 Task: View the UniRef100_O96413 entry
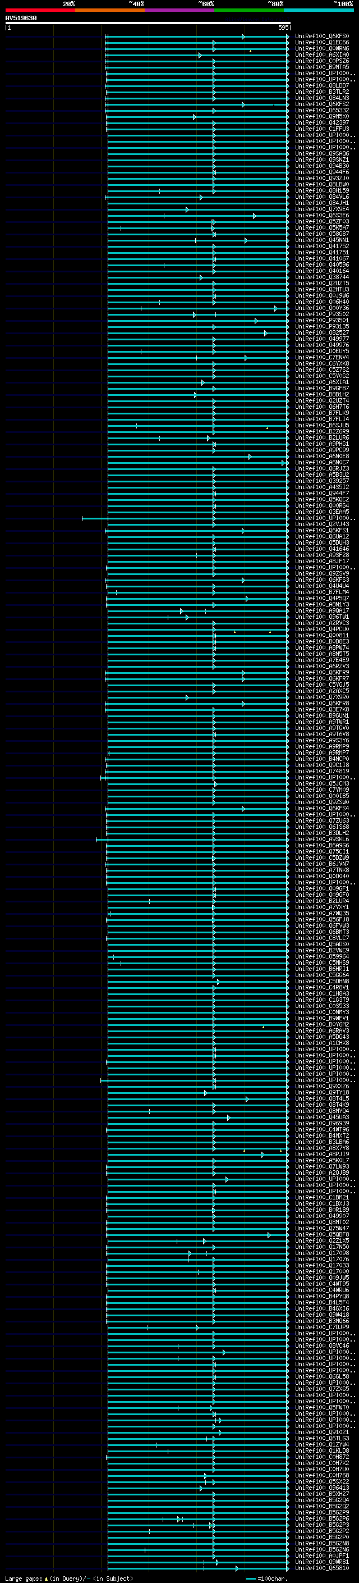322,1488
